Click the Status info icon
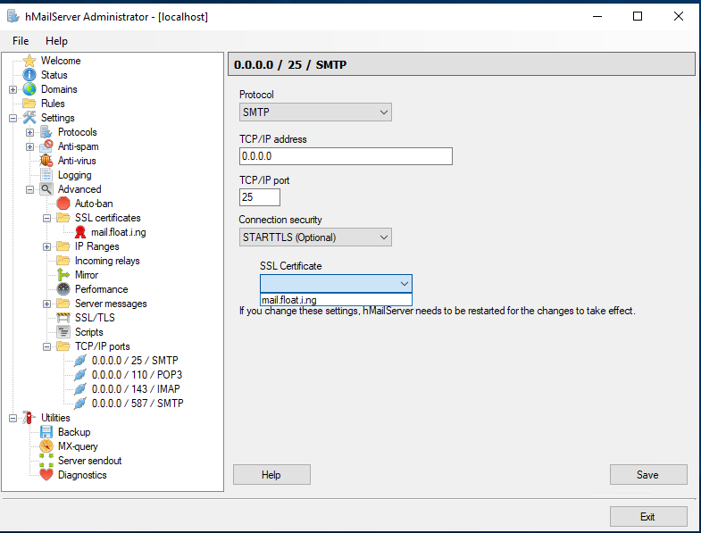Screen dimensions: 701x533 29,75
